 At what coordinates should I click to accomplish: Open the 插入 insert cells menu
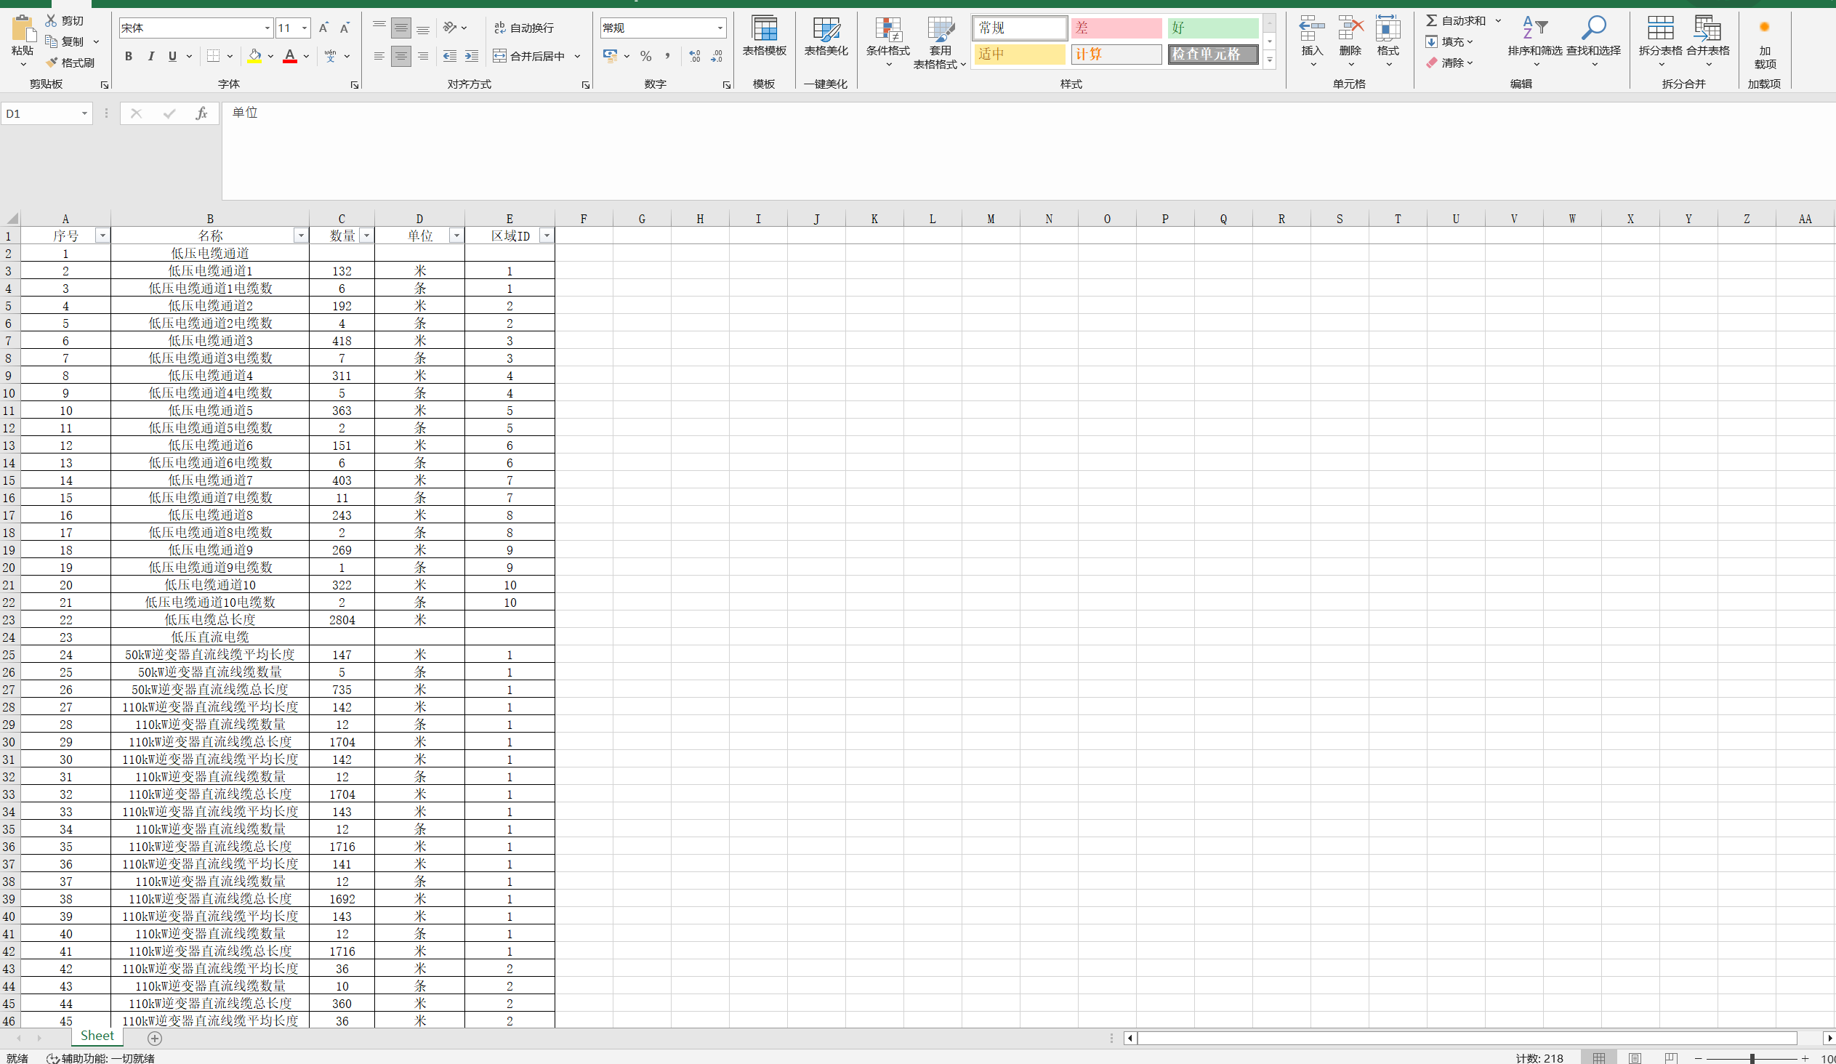1312,42
